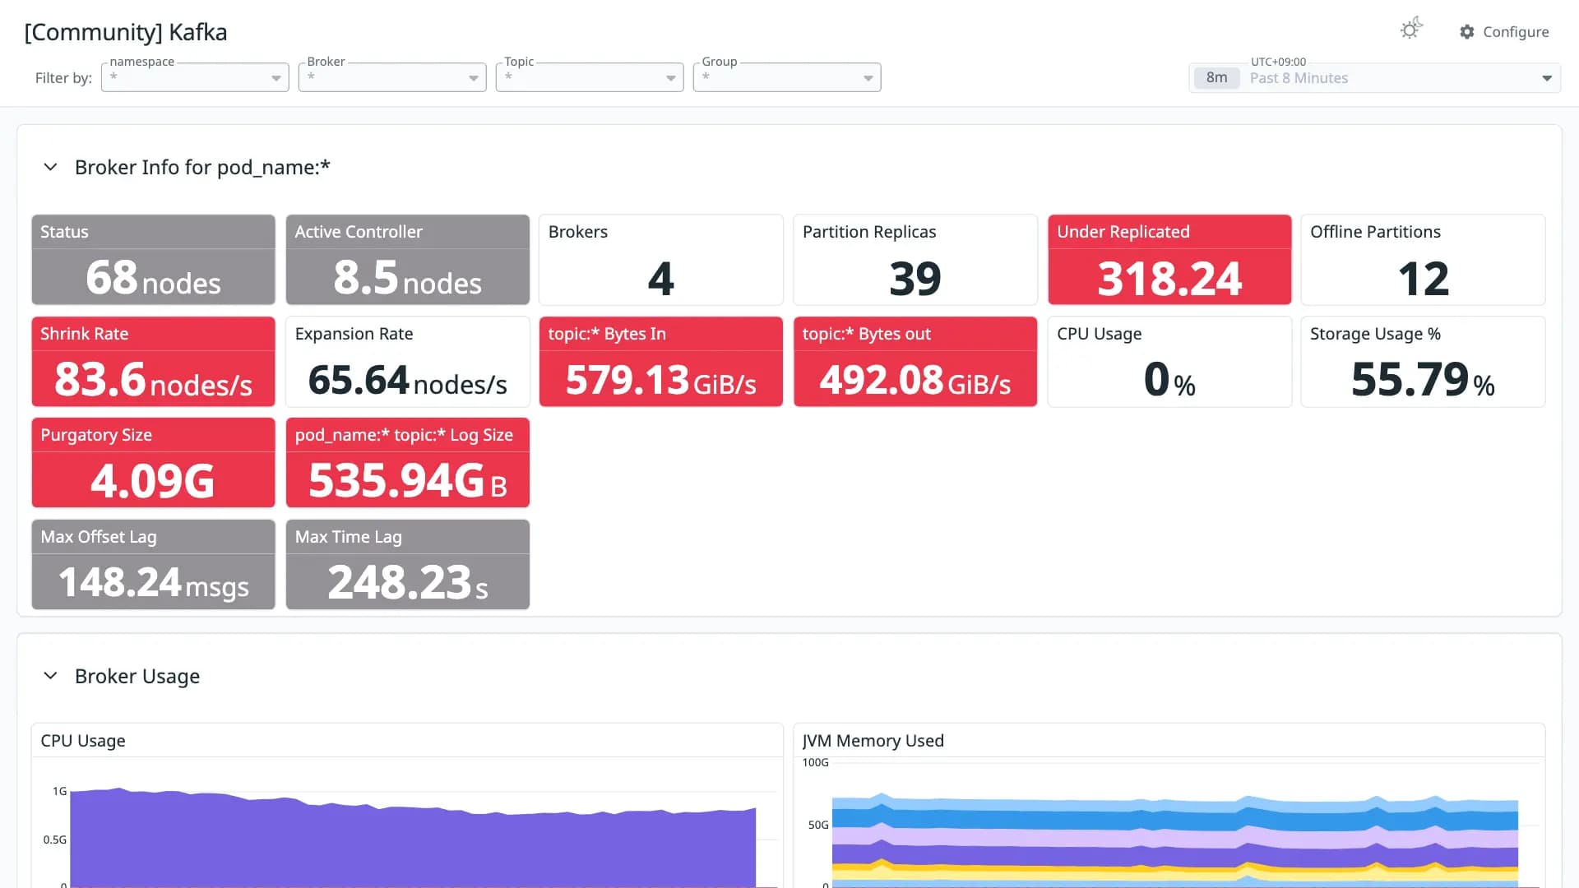Click the Status 68 nodes panel
This screenshot has height=888, width=1579.
[153, 260]
